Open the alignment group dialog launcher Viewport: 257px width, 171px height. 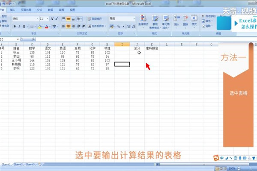106,33
